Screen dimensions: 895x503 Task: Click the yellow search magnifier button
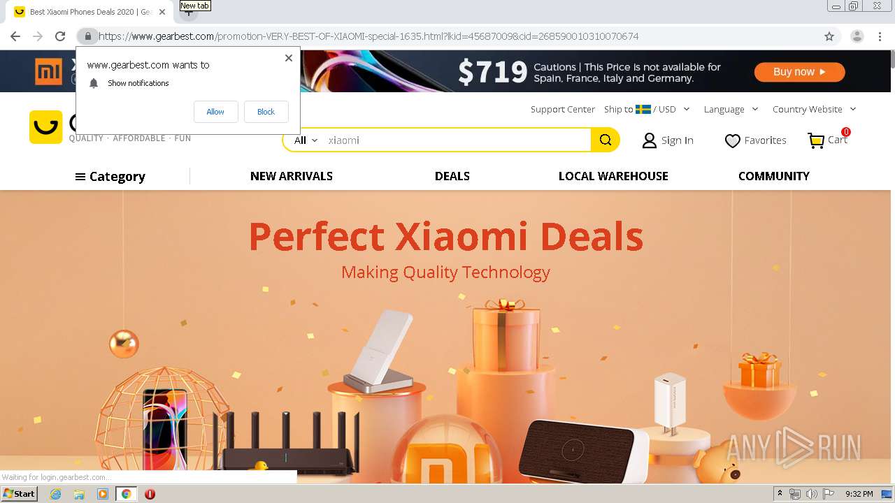coord(606,140)
